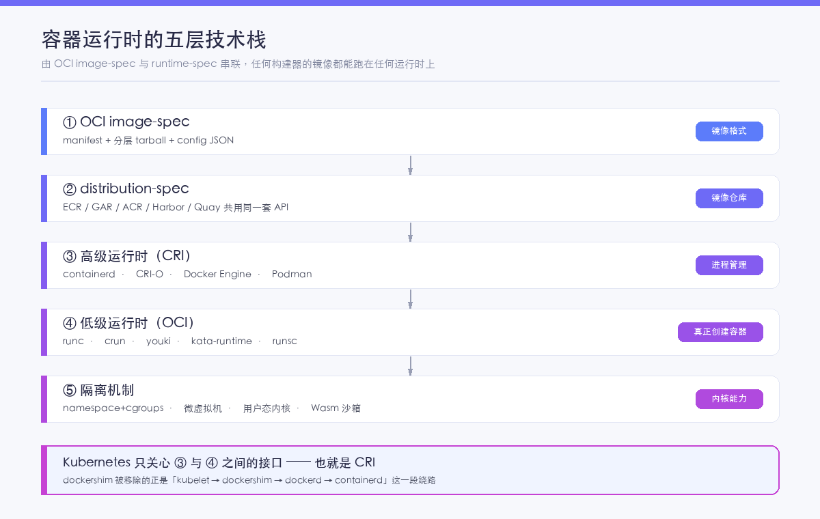
Task: Click the 微虚拟机 entry
Action: pyautogui.click(x=203, y=408)
